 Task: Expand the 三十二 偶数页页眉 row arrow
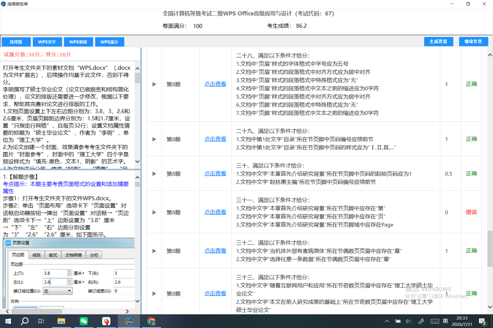(154, 251)
